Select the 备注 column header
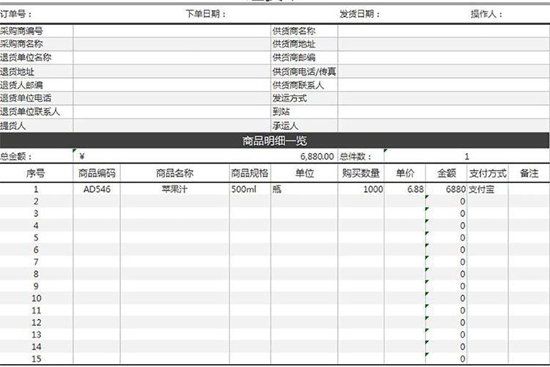550x367 pixels. point(529,173)
